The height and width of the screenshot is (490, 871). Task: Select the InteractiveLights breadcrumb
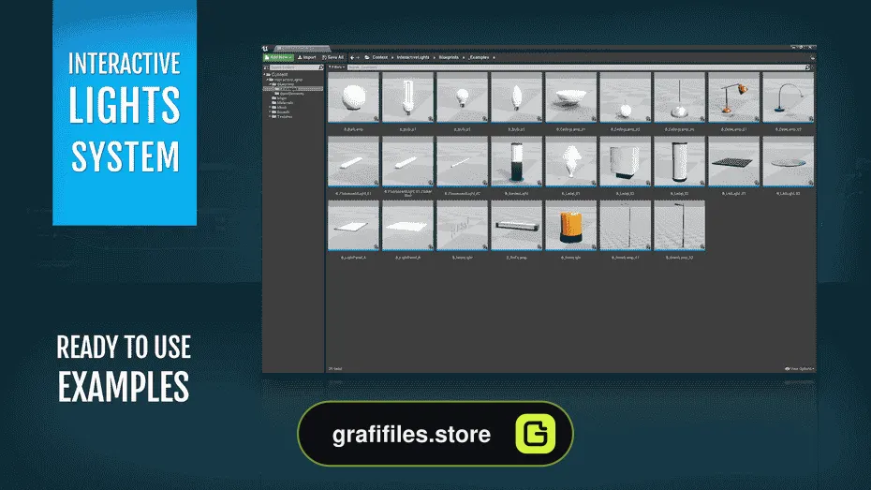click(413, 57)
